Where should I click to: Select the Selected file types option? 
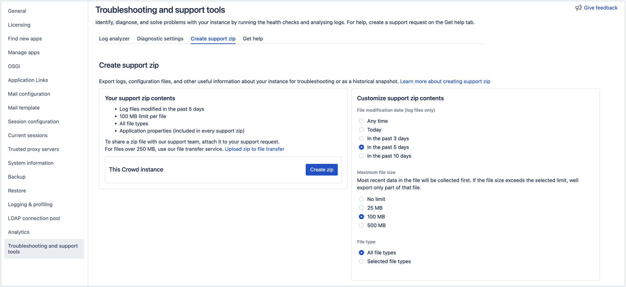click(361, 261)
